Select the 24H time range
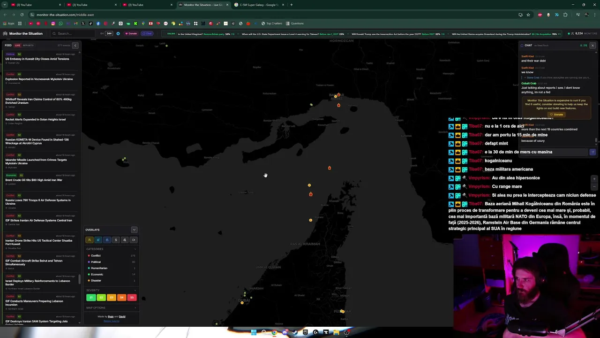Screen dimensions: 600x338 coord(109,33)
